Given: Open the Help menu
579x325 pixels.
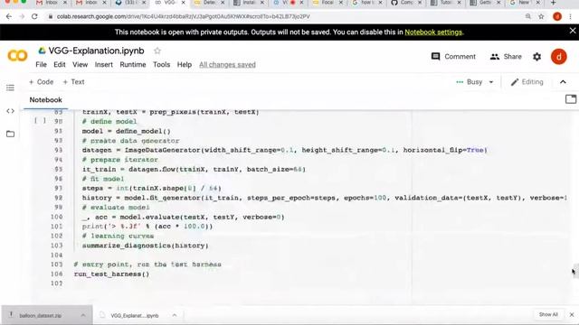Looking at the screenshot, I should [185, 64].
